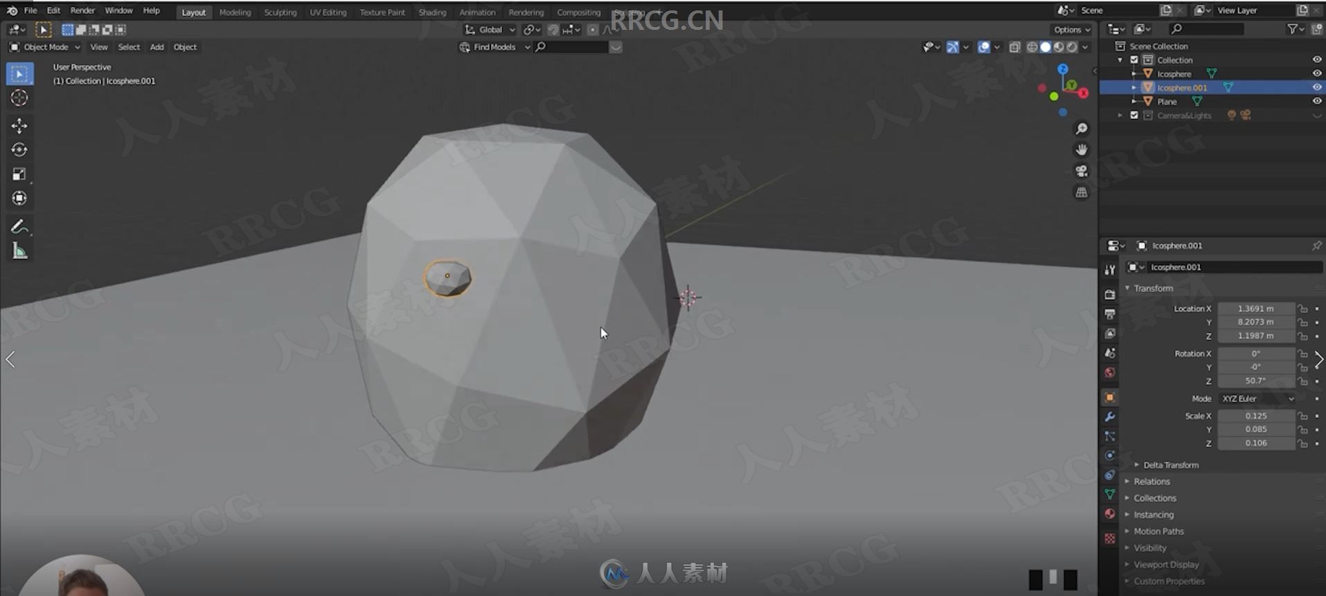
Task: Open the Find Models dropdown
Action: coord(494,47)
